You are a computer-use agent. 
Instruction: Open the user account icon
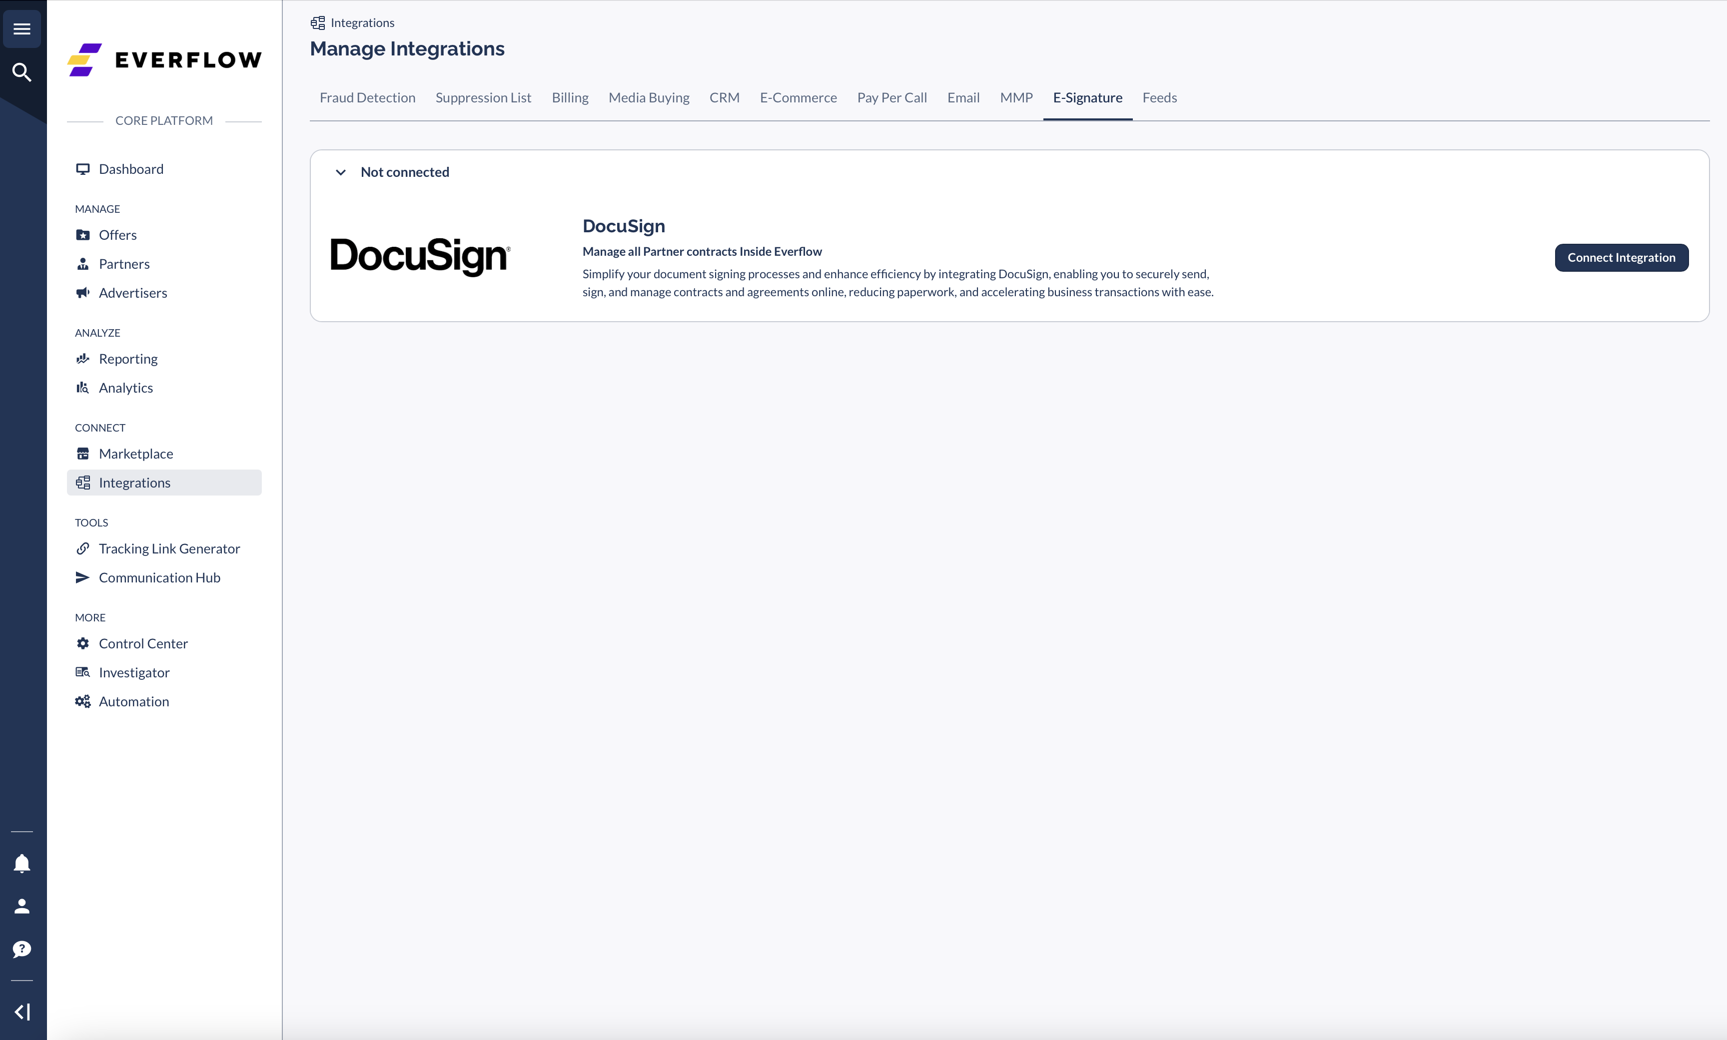point(21,906)
